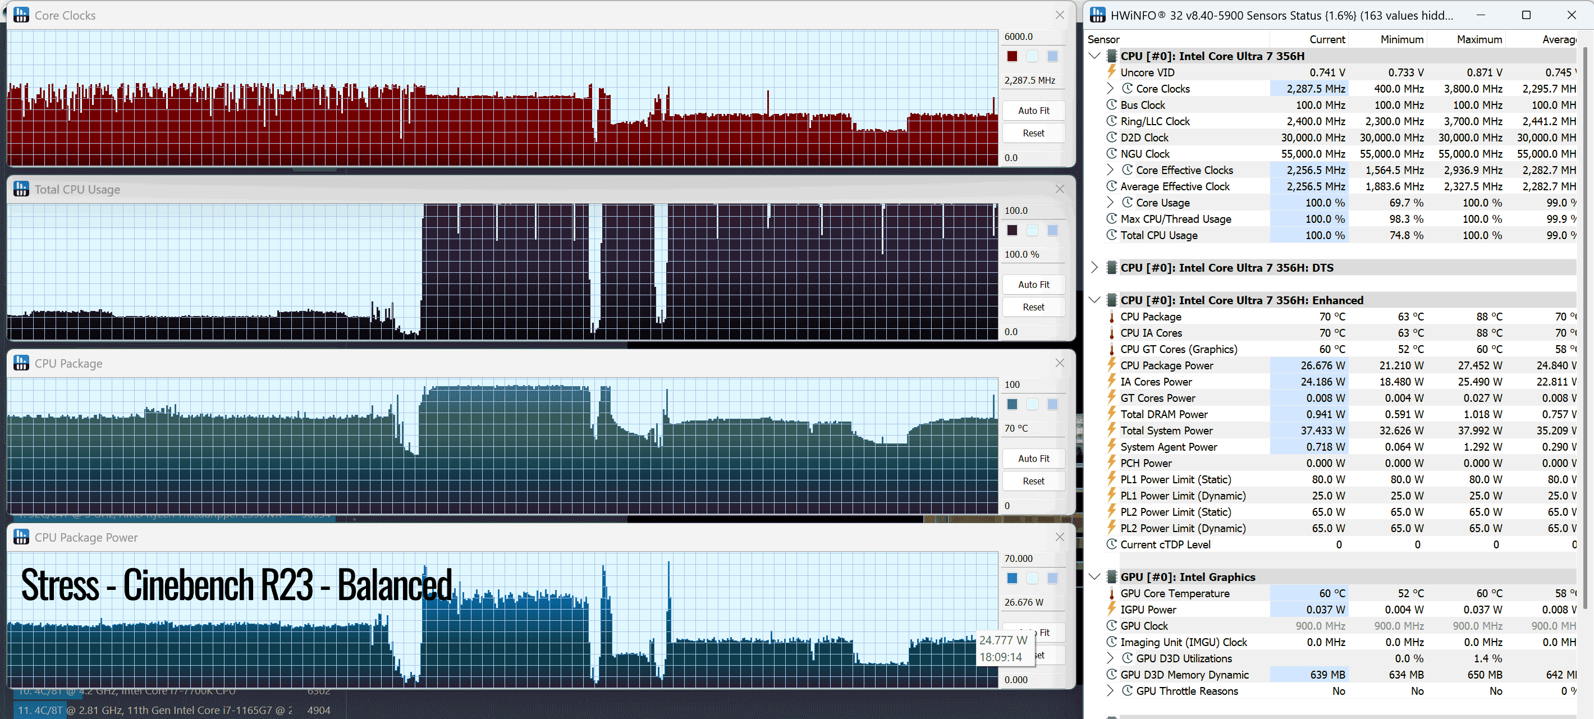Screen dimensions: 1594x719
Task: Click the chip icon beside GPU [#0] Intel Graphics
Action: (1112, 576)
